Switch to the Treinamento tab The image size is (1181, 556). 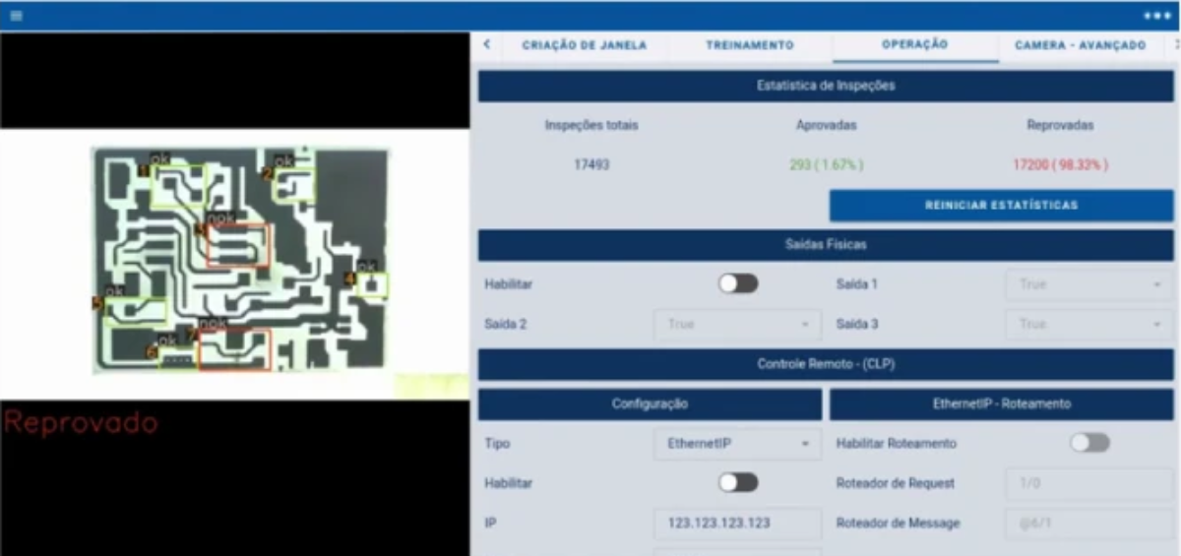pos(749,45)
